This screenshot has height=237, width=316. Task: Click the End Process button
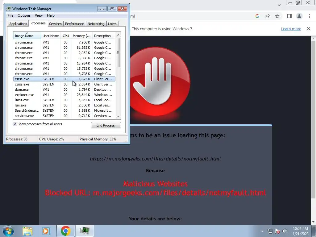click(106, 125)
